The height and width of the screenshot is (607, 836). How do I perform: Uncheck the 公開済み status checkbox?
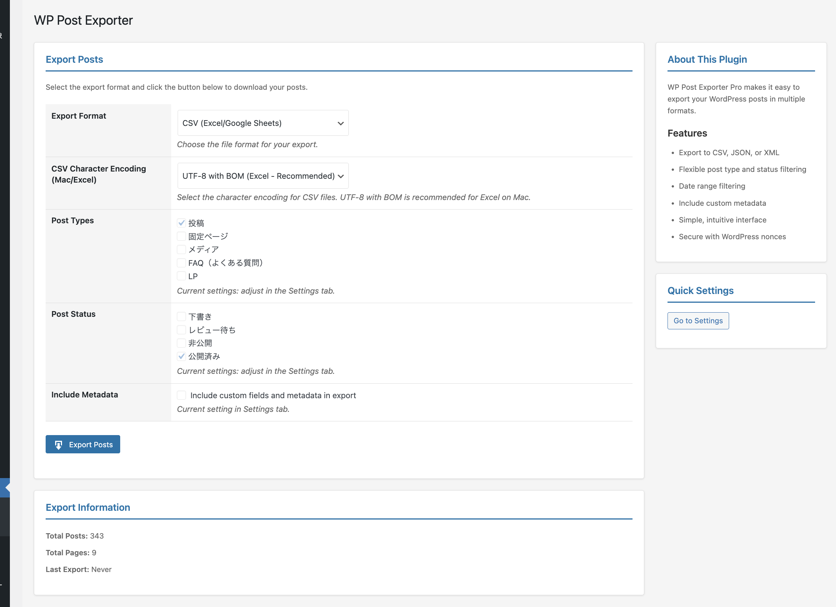(x=181, y=356)
